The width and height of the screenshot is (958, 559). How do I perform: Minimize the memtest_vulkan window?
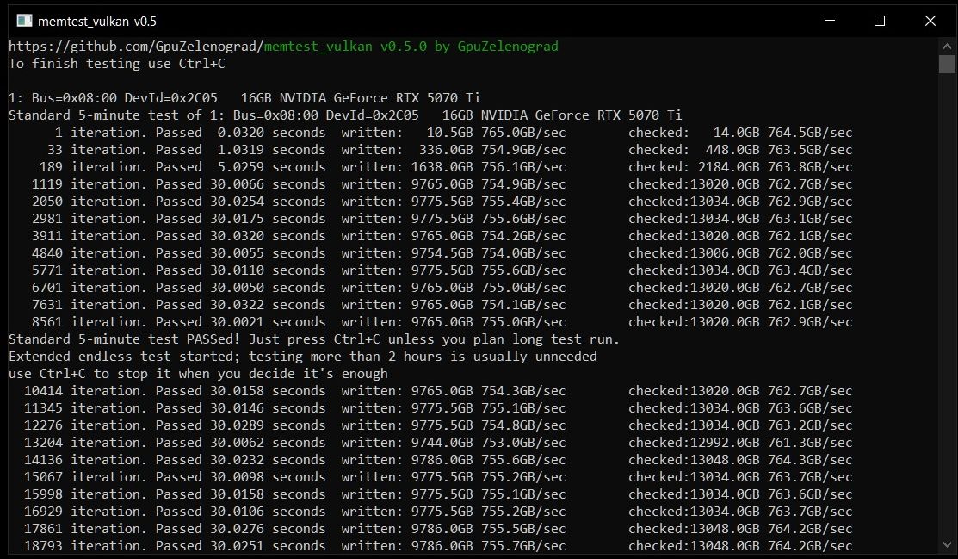pyautogui.click(x=829, y=21)
